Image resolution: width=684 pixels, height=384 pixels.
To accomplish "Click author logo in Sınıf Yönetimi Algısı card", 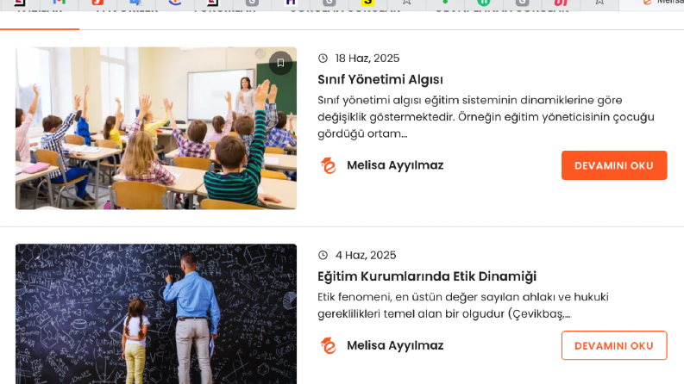I will tap(329, 165).
